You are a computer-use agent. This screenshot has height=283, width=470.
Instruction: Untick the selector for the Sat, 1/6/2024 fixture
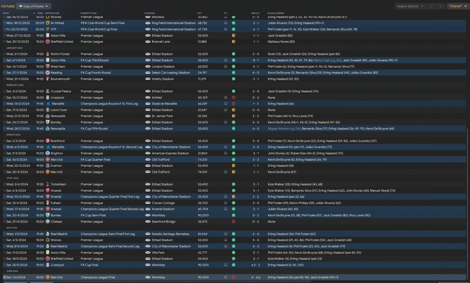coord(4,277)
